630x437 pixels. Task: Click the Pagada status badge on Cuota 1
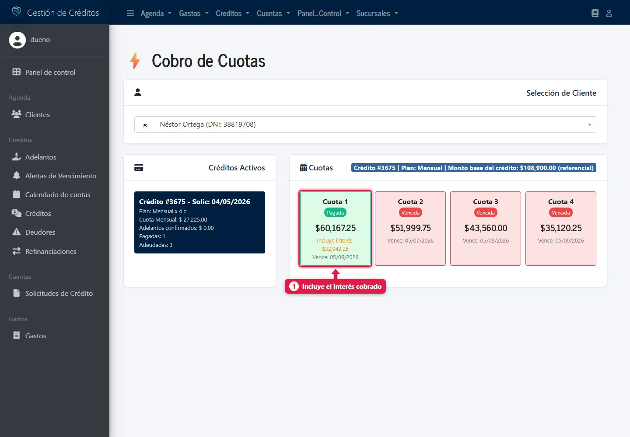click(x=336, y=213)
